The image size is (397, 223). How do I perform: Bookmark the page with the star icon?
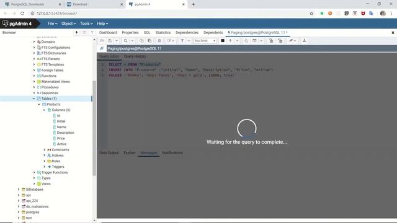pyautogui.click(x=311, y=14)
